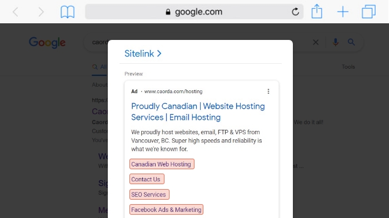This screenshot has height=218, width=389.
Task: Add a new tab with plus icon
Action: [x=343, y=12]
